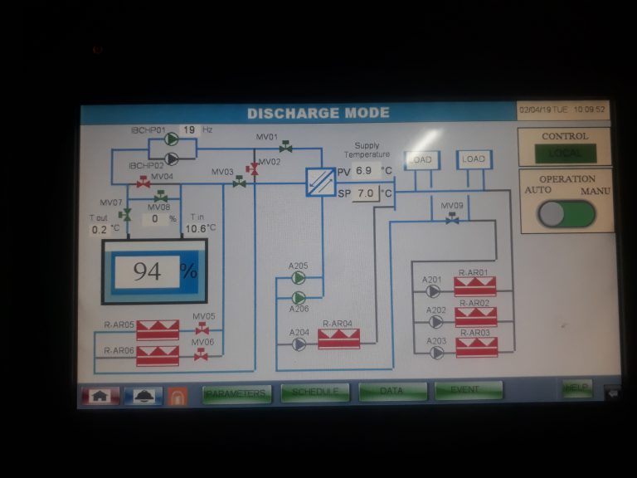Image resolution: width=637 pixels, height=478 pixels.
Task: Toggle the AUTO/MANU operation switch
Action: (x=566, y=213)
